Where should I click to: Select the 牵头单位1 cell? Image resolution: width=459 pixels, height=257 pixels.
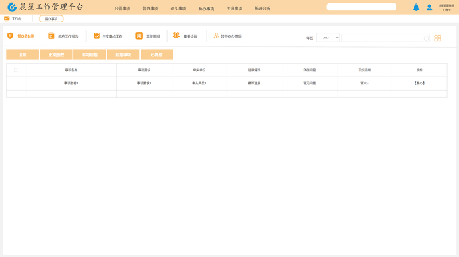199,83
